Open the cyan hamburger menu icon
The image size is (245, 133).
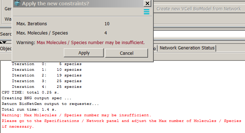[147, 12]
